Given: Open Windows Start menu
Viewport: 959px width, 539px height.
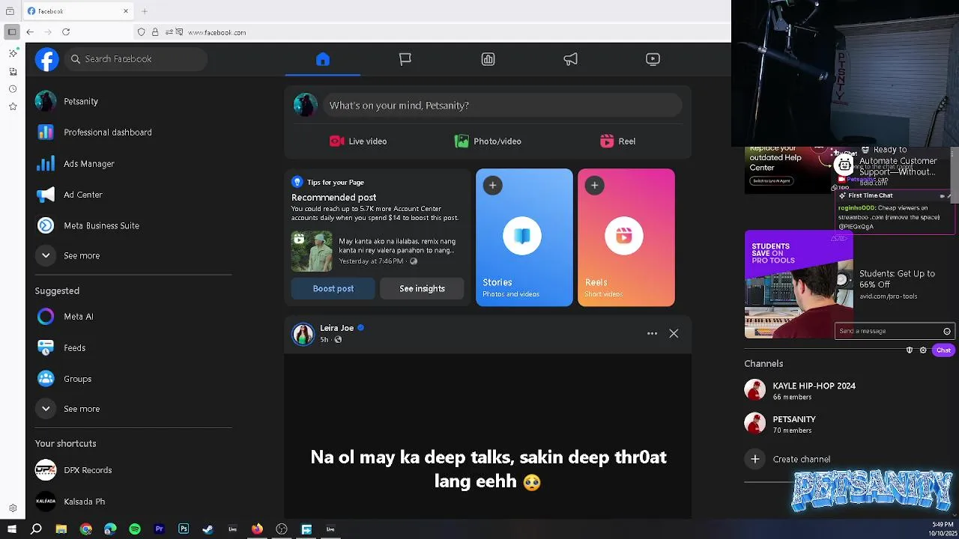Looking at the screenshot, I should 11,529.
